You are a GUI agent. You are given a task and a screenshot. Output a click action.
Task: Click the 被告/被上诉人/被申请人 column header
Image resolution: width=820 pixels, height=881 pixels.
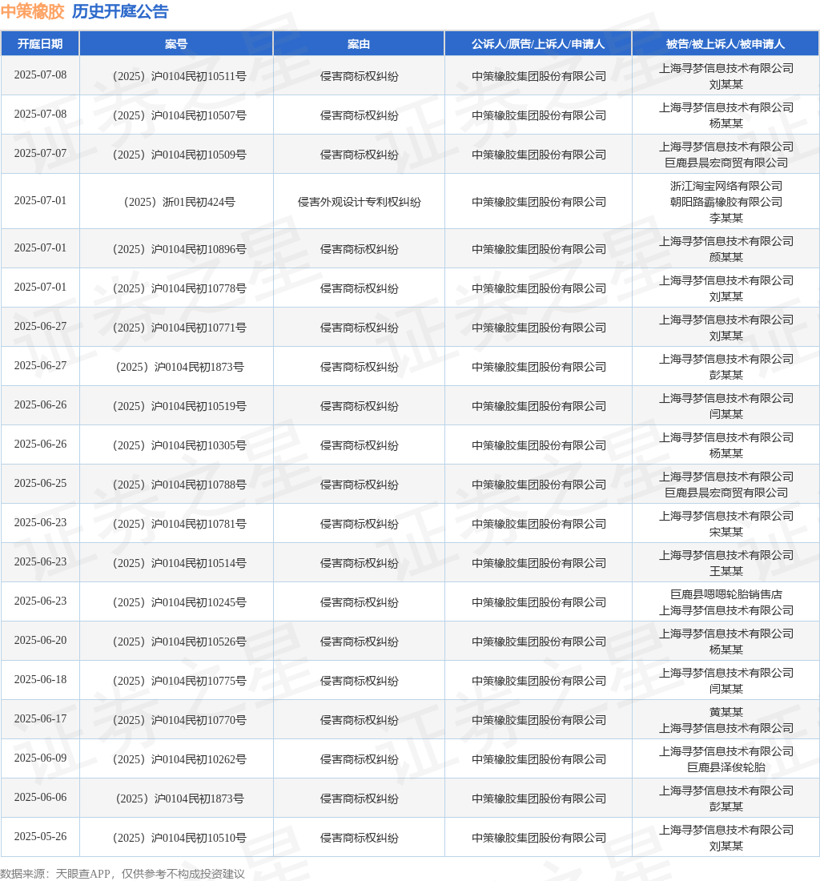coord(726,44)
